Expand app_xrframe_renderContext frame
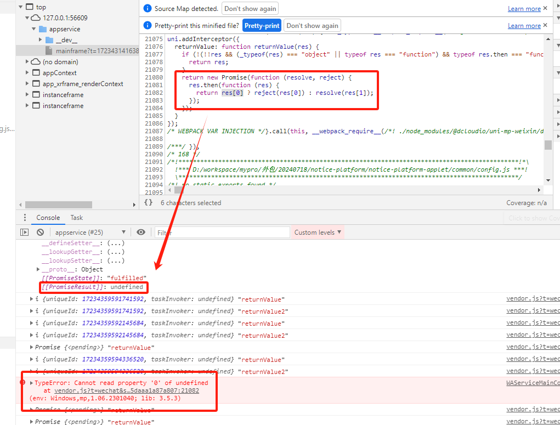This screenshot has height=425, width=560. pyautogui.click(x=27, y=83)
